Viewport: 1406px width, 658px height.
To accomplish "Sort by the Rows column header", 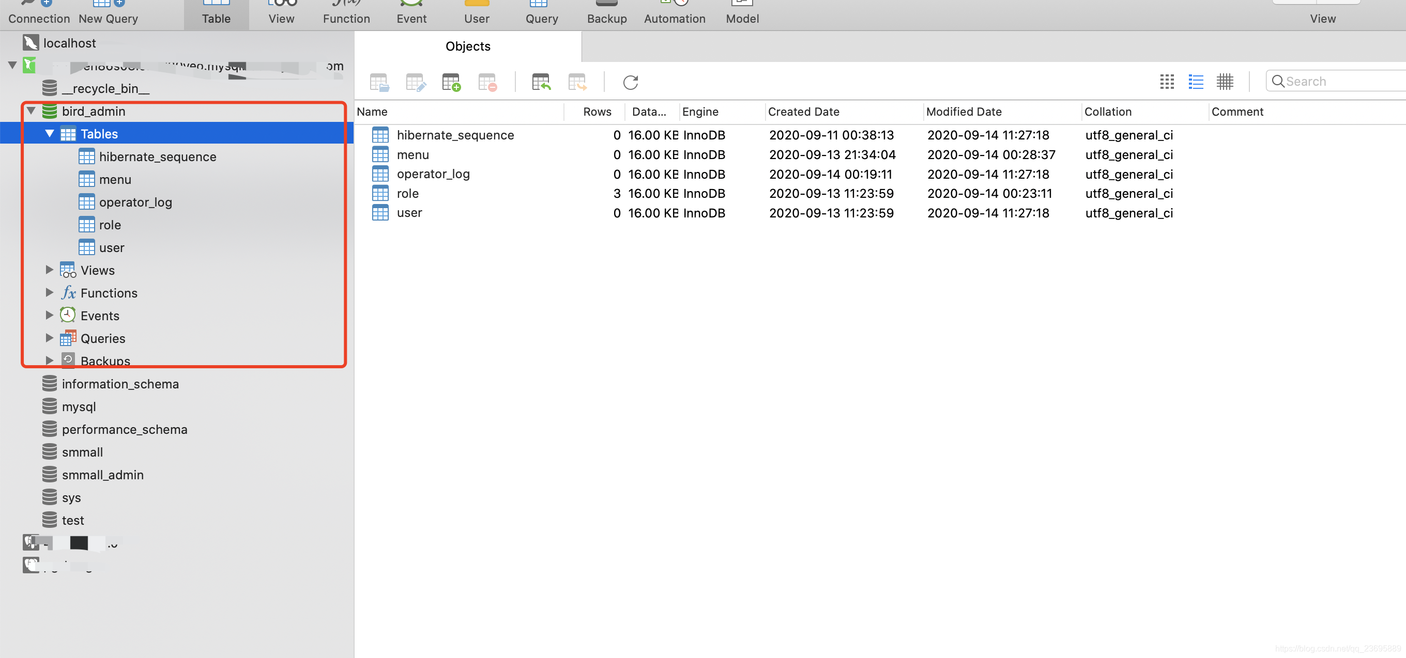I will 597,112.
